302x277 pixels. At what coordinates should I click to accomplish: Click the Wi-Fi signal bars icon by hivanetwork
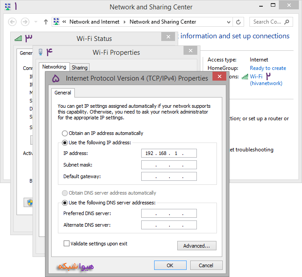coord(245,77)
